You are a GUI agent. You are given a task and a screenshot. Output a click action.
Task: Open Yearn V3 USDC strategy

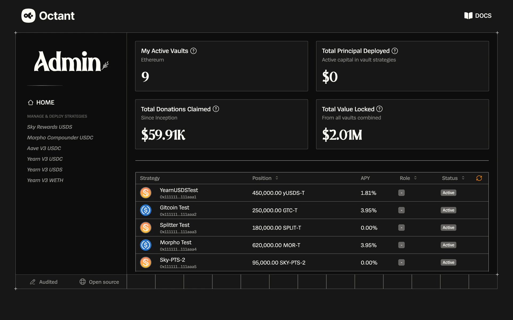pos(45,159)
